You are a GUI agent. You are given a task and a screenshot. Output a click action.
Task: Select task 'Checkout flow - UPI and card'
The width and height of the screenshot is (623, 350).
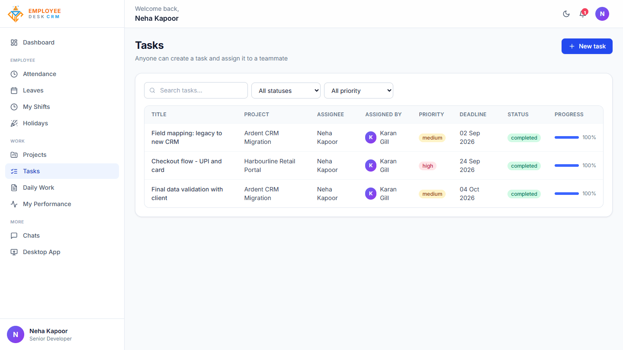point(186,165)
